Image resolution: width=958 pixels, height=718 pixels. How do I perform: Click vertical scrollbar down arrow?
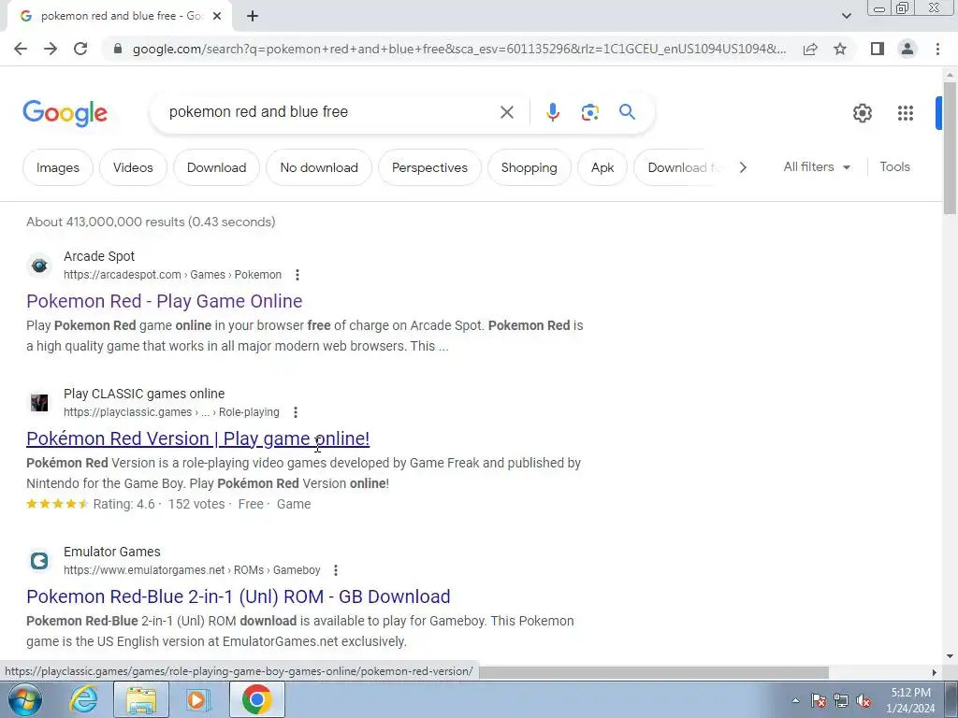(x=950, y=656)
